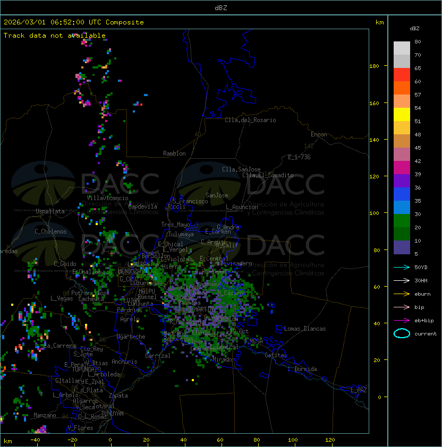The image size is (442, 447).
Task: Click the 'Capdevila' map label
Action: (x=142, y=207)
